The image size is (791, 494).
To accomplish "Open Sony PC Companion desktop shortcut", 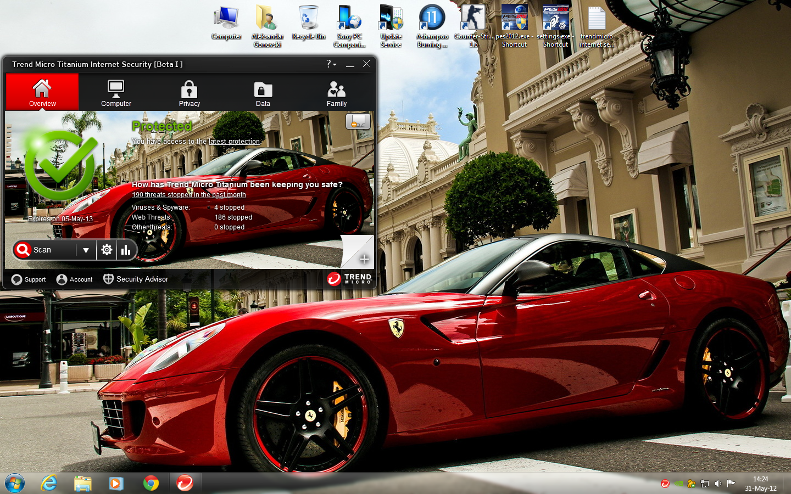I will [349, 26].
